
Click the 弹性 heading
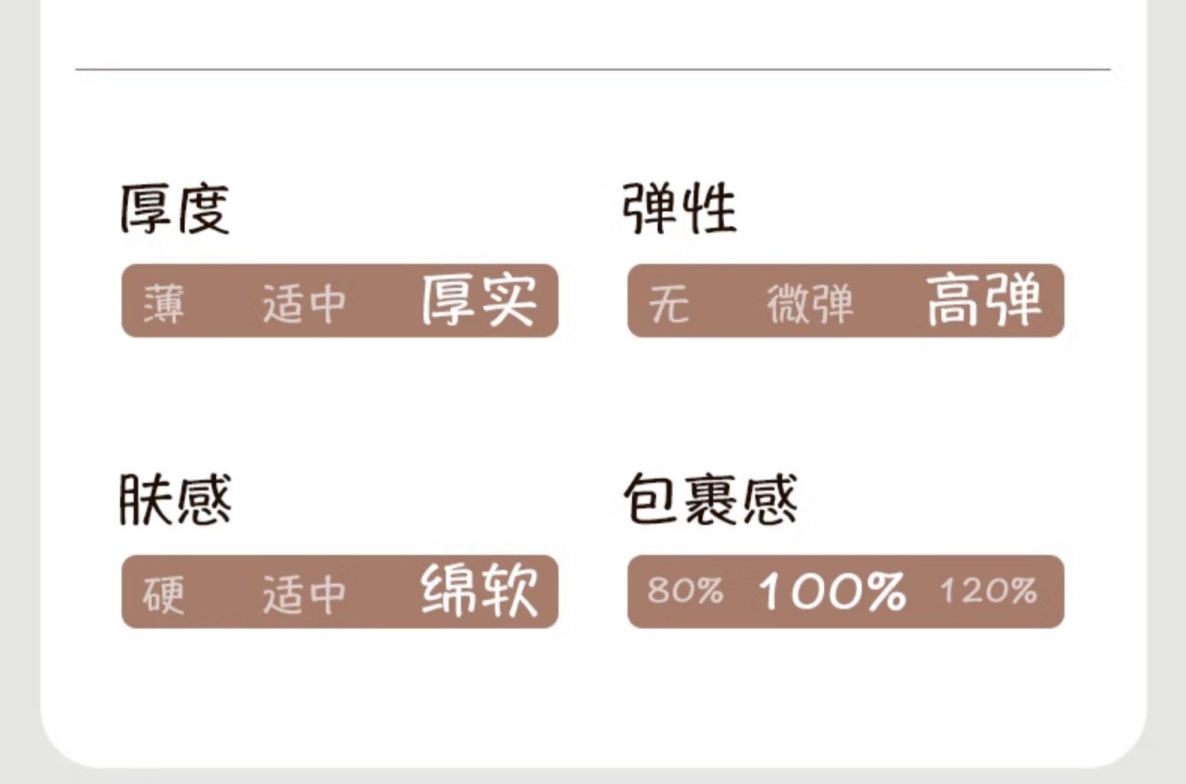[679, 209]
